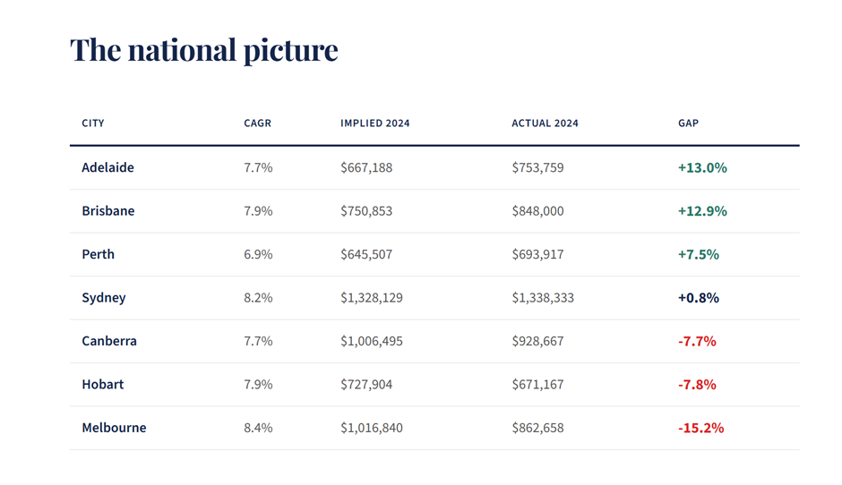Click Hobart's actual 2024 price $671,167
842x485 pixels.
[x=537, y=385]
